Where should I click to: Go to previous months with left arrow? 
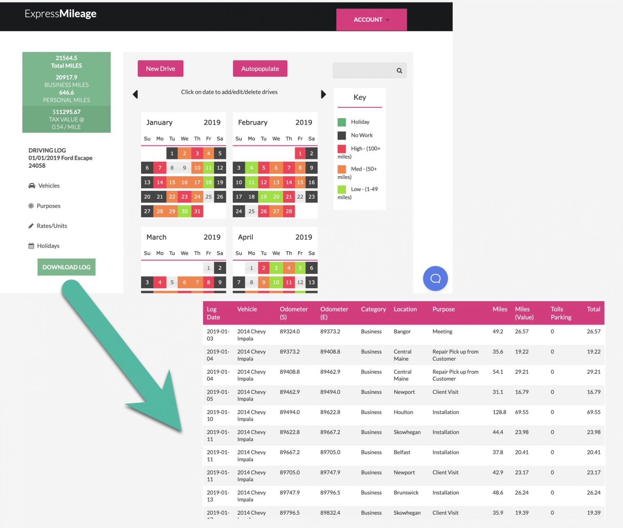pos(135,94)
